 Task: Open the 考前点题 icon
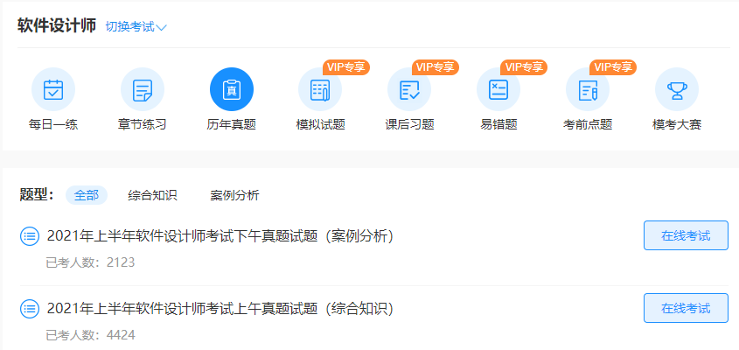click(588, 89)
